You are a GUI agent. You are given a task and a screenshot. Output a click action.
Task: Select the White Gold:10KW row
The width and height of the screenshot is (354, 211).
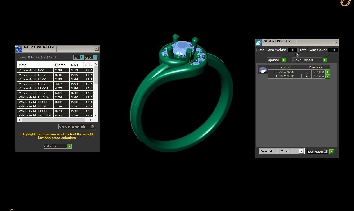[x=55, y=106]
